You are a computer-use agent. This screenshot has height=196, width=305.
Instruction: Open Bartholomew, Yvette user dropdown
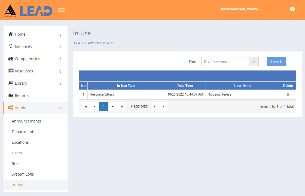tap(241, 9)
